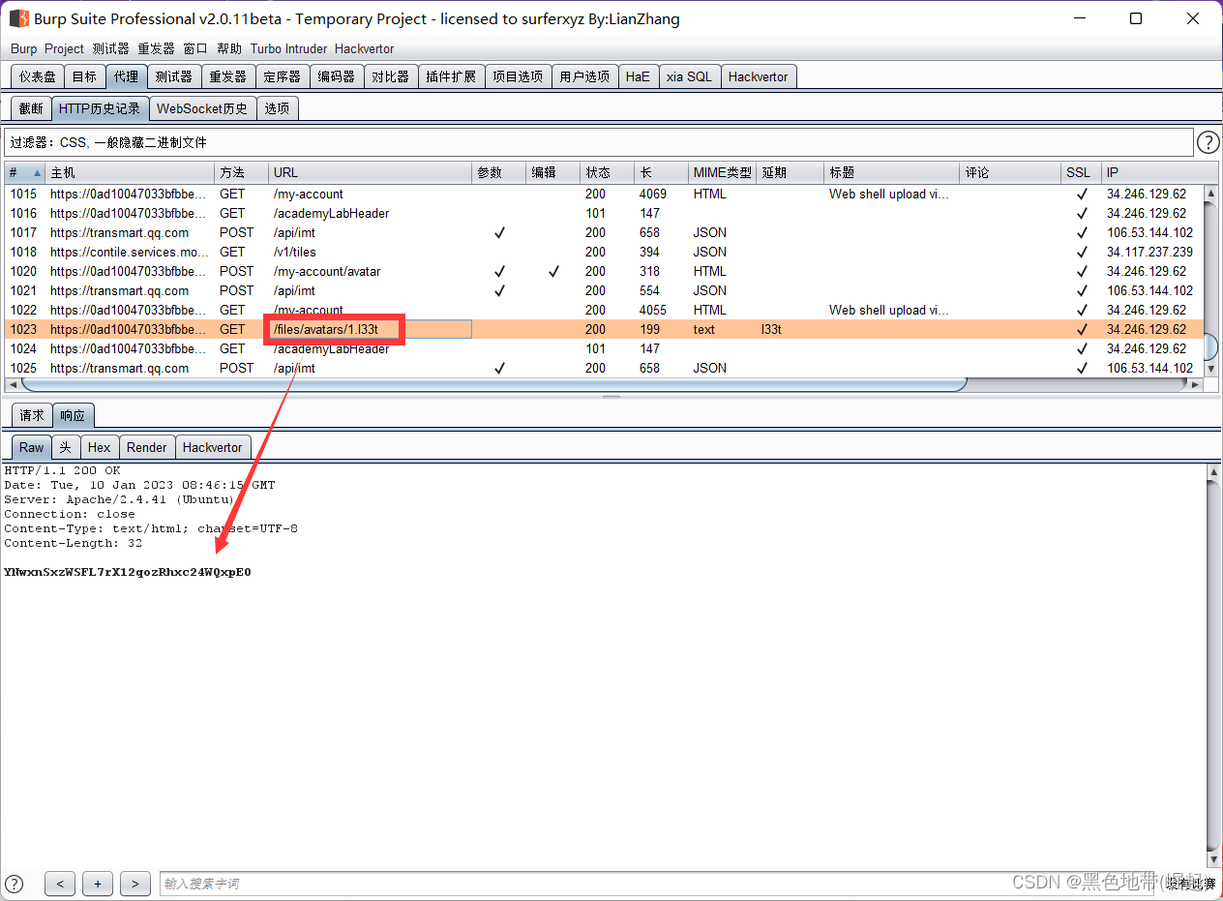Image resolution: width=1223 pixels, height=901 pixels.
Task: Switch to the 仪表盘 tab
Action: tap(38, 76)
